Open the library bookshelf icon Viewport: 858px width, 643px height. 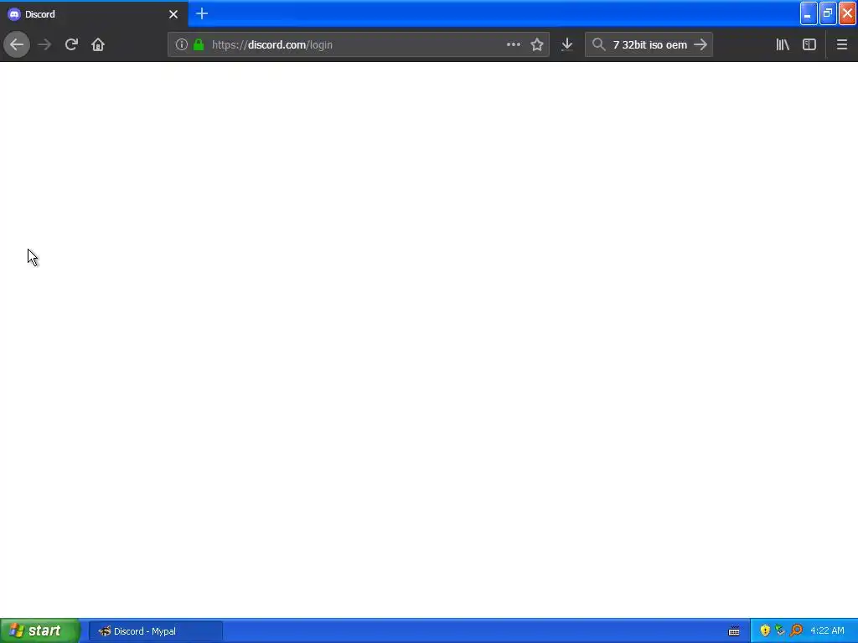783,44
